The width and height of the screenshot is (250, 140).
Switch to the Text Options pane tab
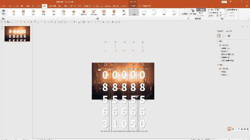[x=228, y=31]
